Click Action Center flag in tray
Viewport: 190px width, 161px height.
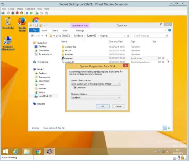click(159, 152)
